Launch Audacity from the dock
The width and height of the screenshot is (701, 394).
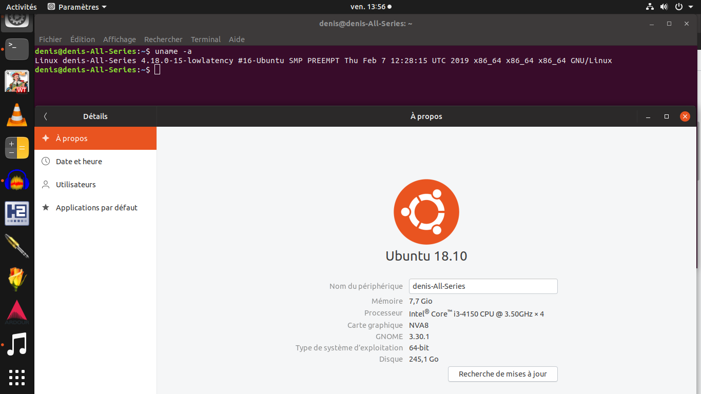[17, 181]
